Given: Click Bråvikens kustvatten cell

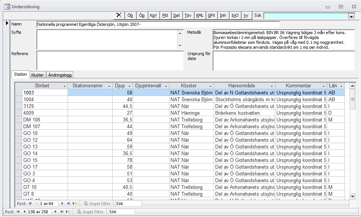Looking at the screenshot, I should tap(245, 113).
